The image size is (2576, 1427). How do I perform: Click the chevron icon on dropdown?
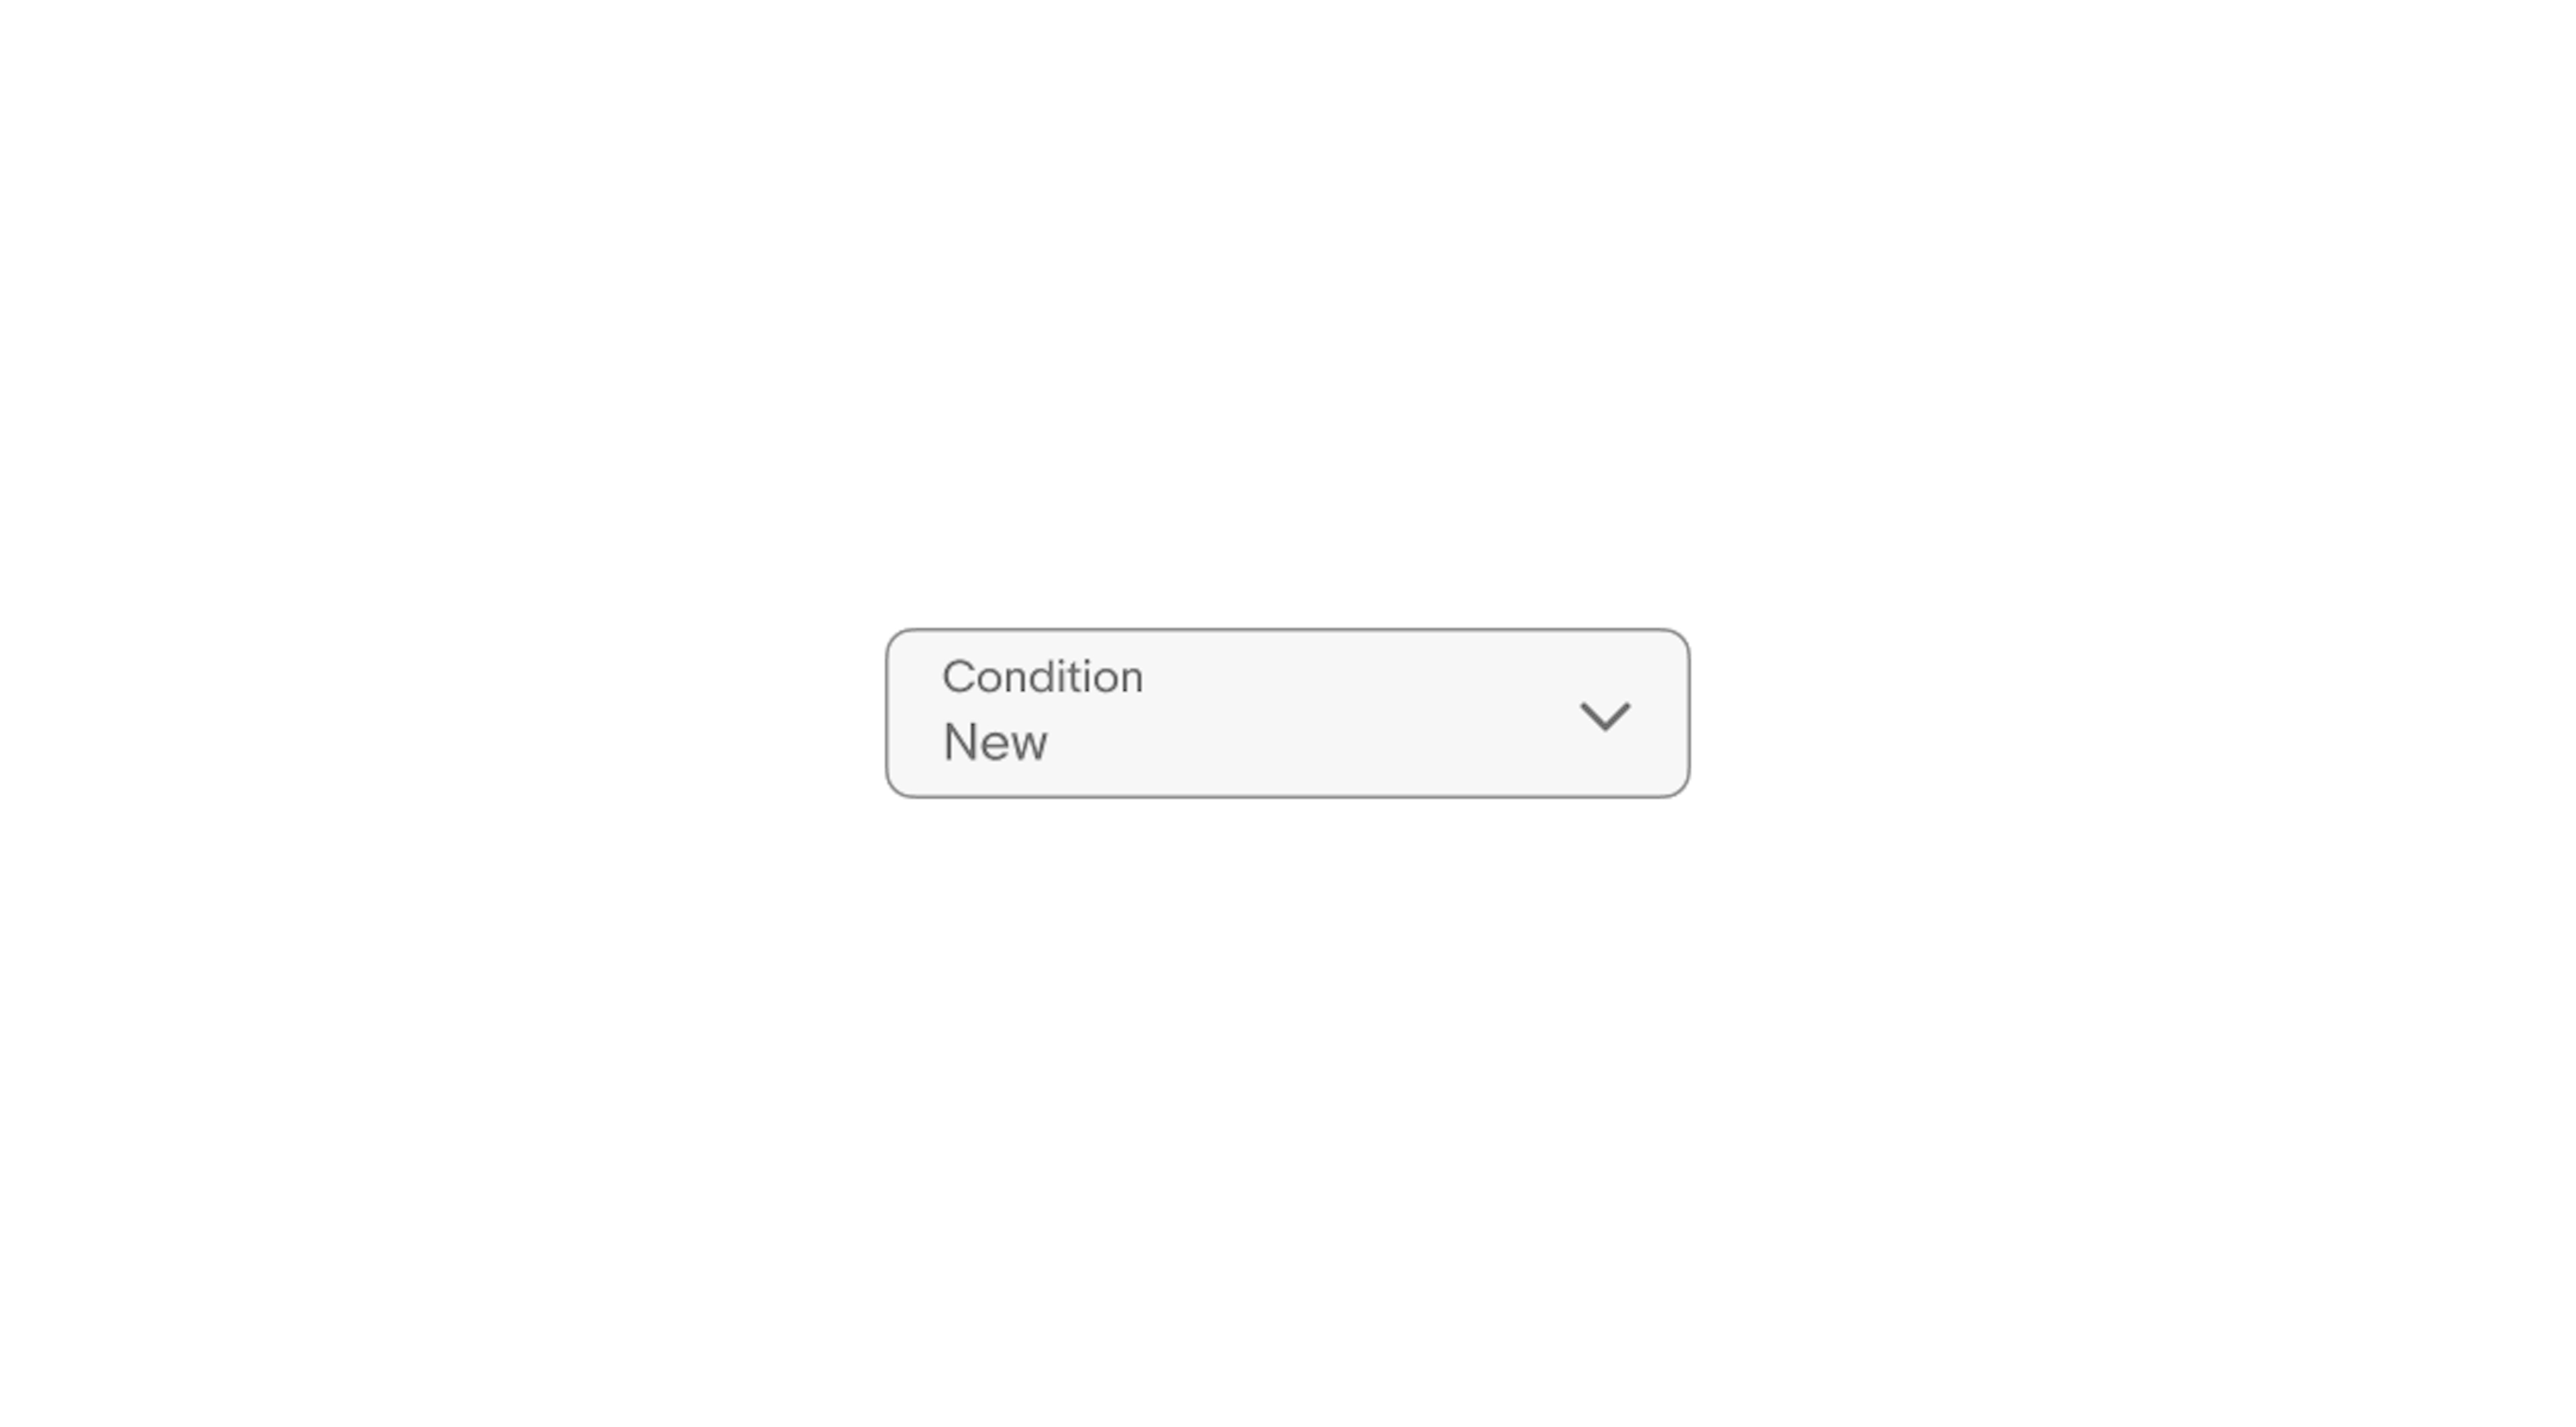tap(1604, 715)
